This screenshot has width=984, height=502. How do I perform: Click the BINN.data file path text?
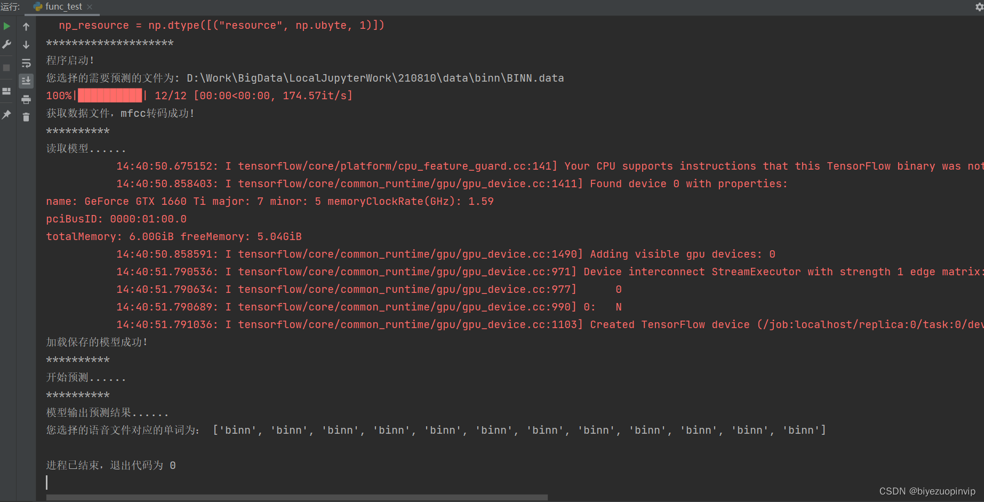375,78
